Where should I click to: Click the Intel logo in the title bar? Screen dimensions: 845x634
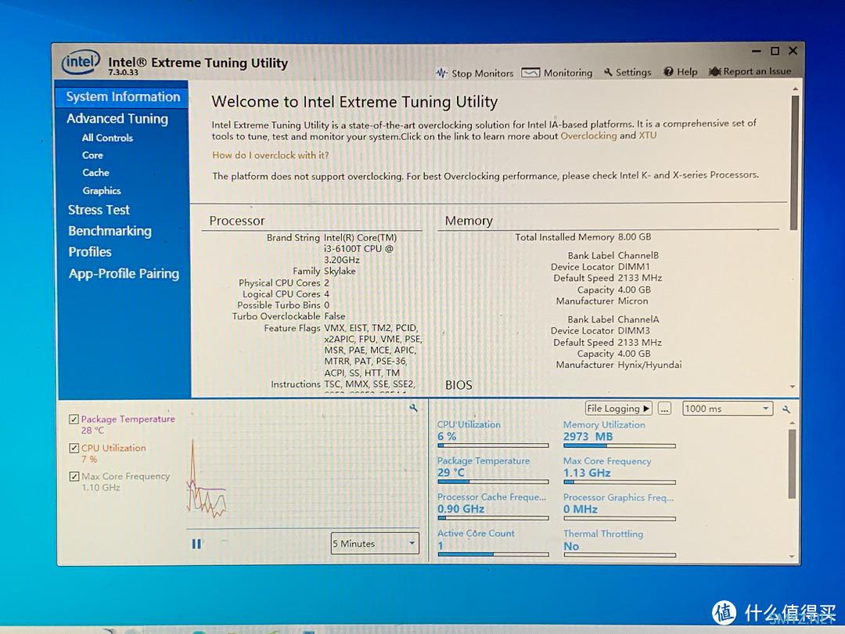81,63
